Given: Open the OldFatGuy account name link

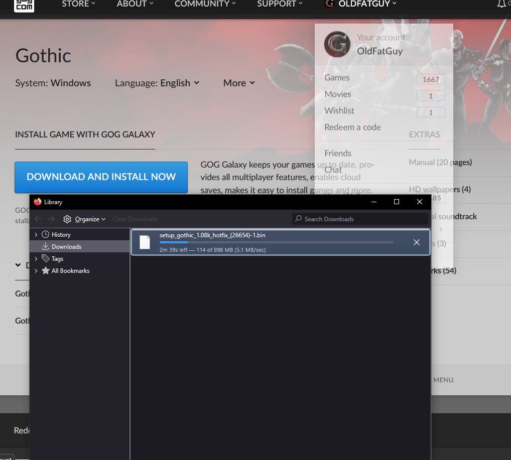Looking at the screenshot, I should [379, 51].
